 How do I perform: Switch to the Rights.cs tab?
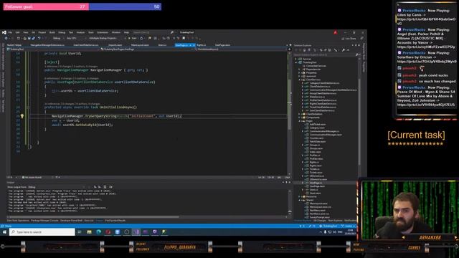[x=202, y=45]
